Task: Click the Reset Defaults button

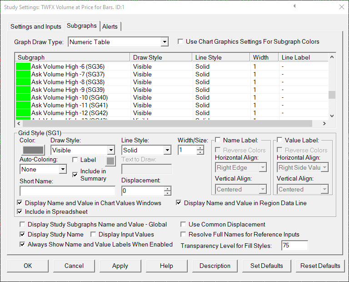Action: (320, 266)
